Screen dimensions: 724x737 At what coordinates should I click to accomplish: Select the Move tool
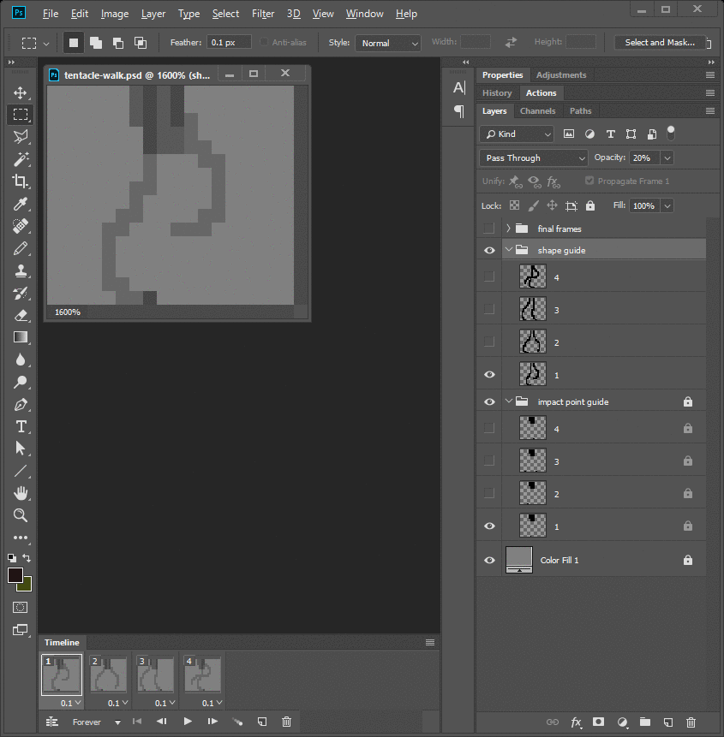click(x=21, y=92)
